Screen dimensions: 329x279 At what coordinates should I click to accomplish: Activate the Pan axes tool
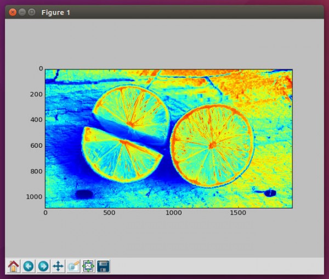58,266
